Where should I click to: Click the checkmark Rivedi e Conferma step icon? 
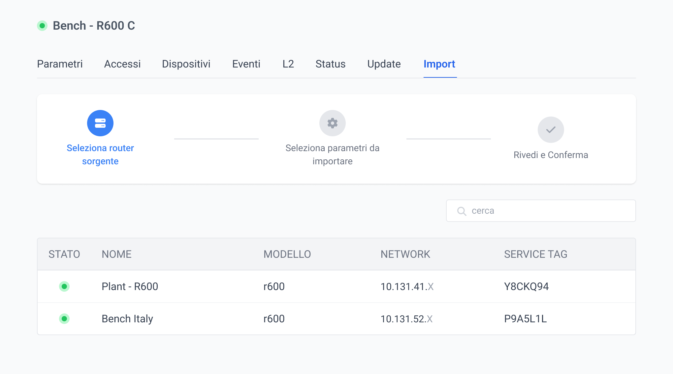pyautogui.click(x=551, y=130)
